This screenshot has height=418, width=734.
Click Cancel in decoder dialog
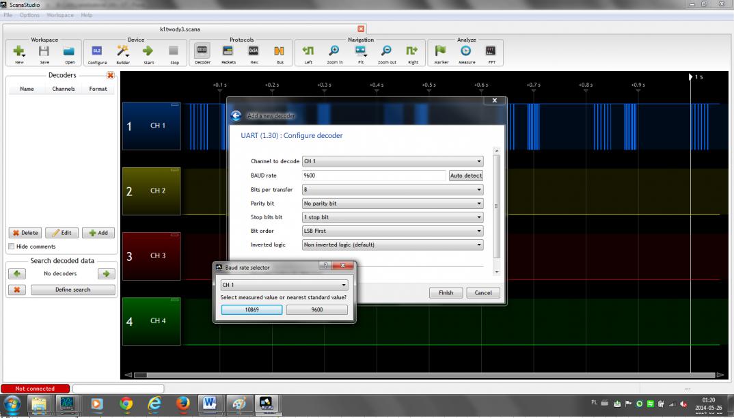tap(483, 293)
